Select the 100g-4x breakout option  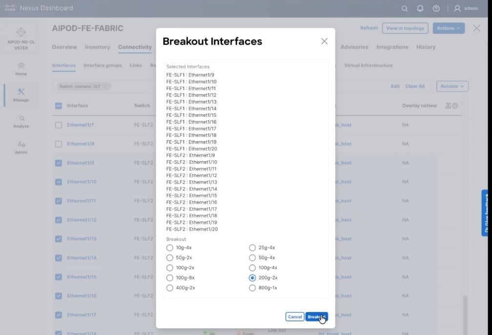pos(252,268)
